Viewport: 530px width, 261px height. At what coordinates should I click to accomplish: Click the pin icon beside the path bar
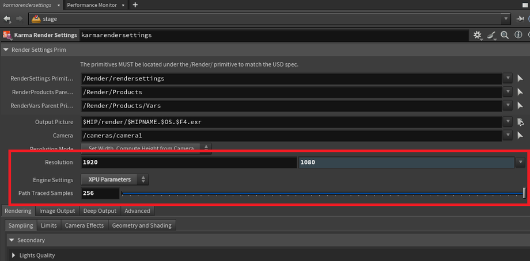click(520, 18)
